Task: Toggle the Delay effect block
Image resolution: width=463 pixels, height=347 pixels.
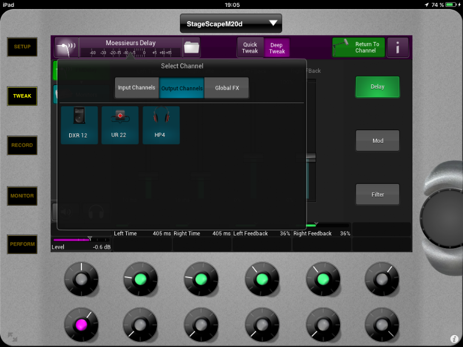Action: tap(377, 87)
